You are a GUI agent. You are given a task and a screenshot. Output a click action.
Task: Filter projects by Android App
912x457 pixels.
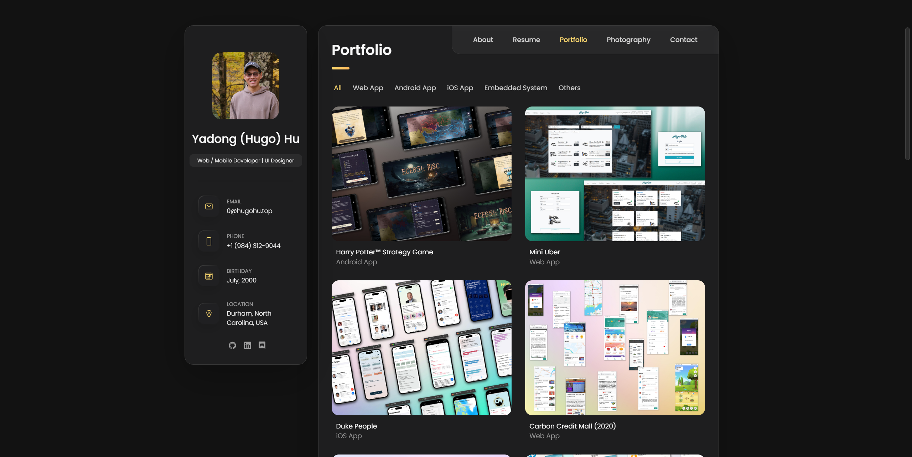click(415, 88)
